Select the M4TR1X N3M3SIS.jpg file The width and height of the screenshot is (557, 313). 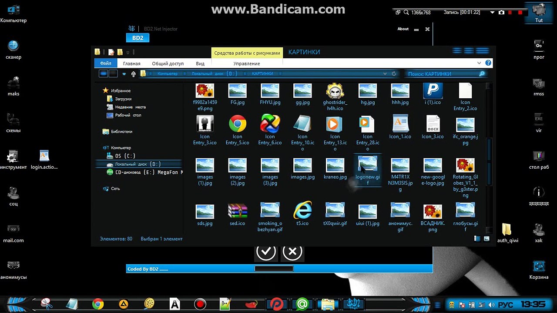(x=400, y=175)
